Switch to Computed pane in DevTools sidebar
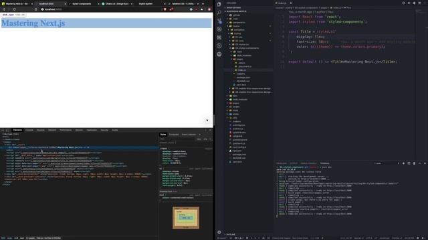 tap(174, 135)
